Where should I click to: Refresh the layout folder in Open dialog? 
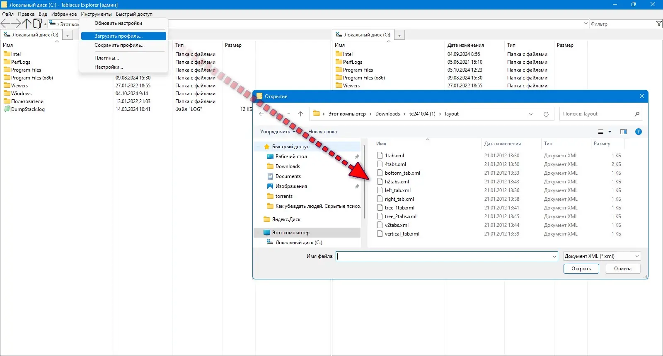(546, 114)
